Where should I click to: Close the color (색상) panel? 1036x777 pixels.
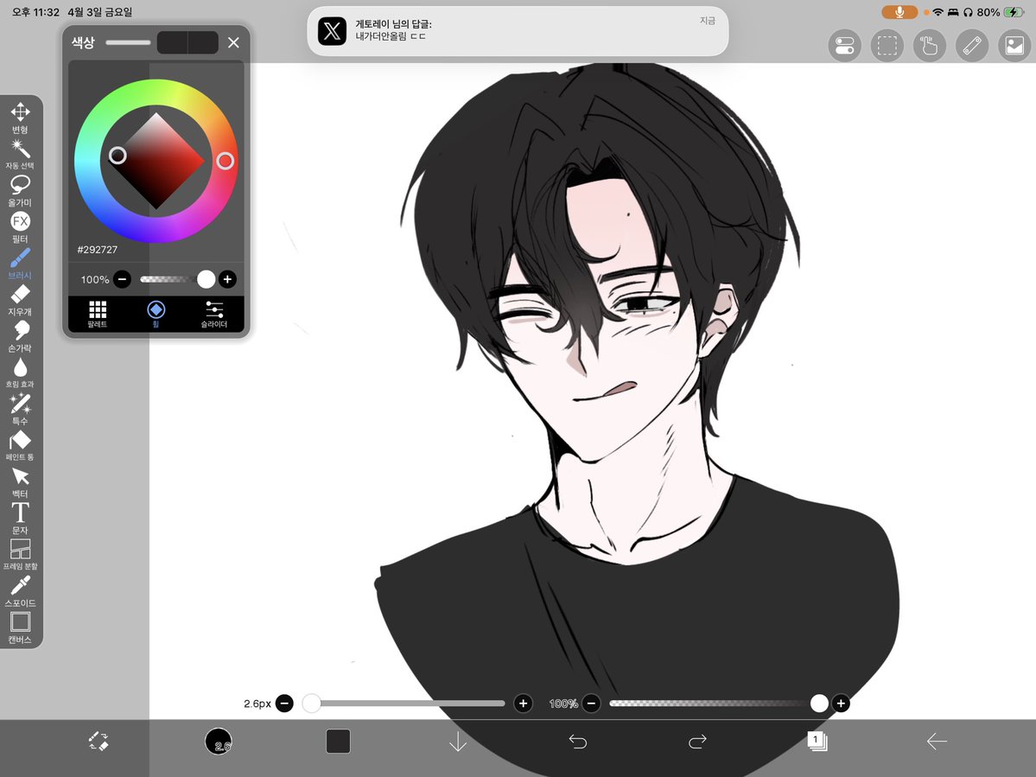click(233, 42)
